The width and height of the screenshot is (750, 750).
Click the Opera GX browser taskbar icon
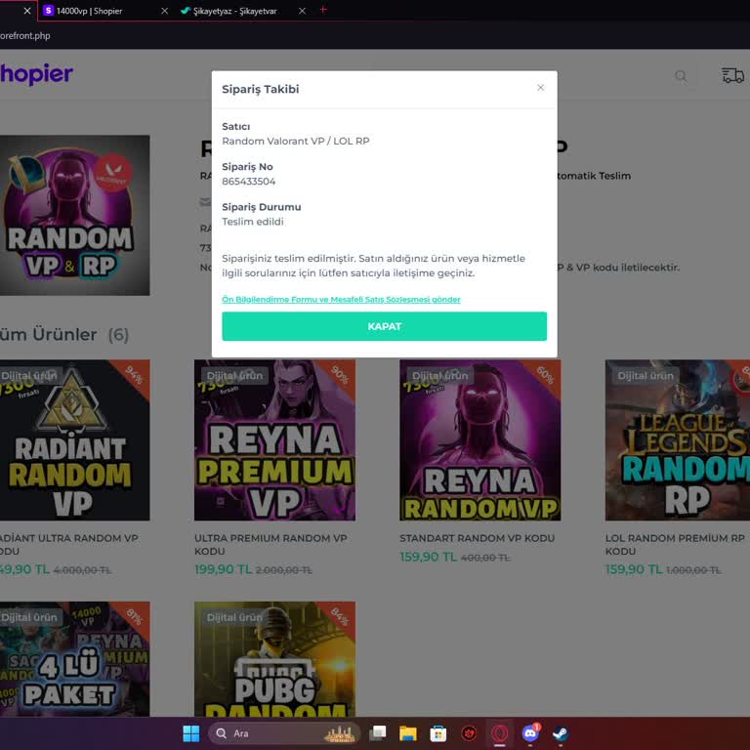point(499,733)
